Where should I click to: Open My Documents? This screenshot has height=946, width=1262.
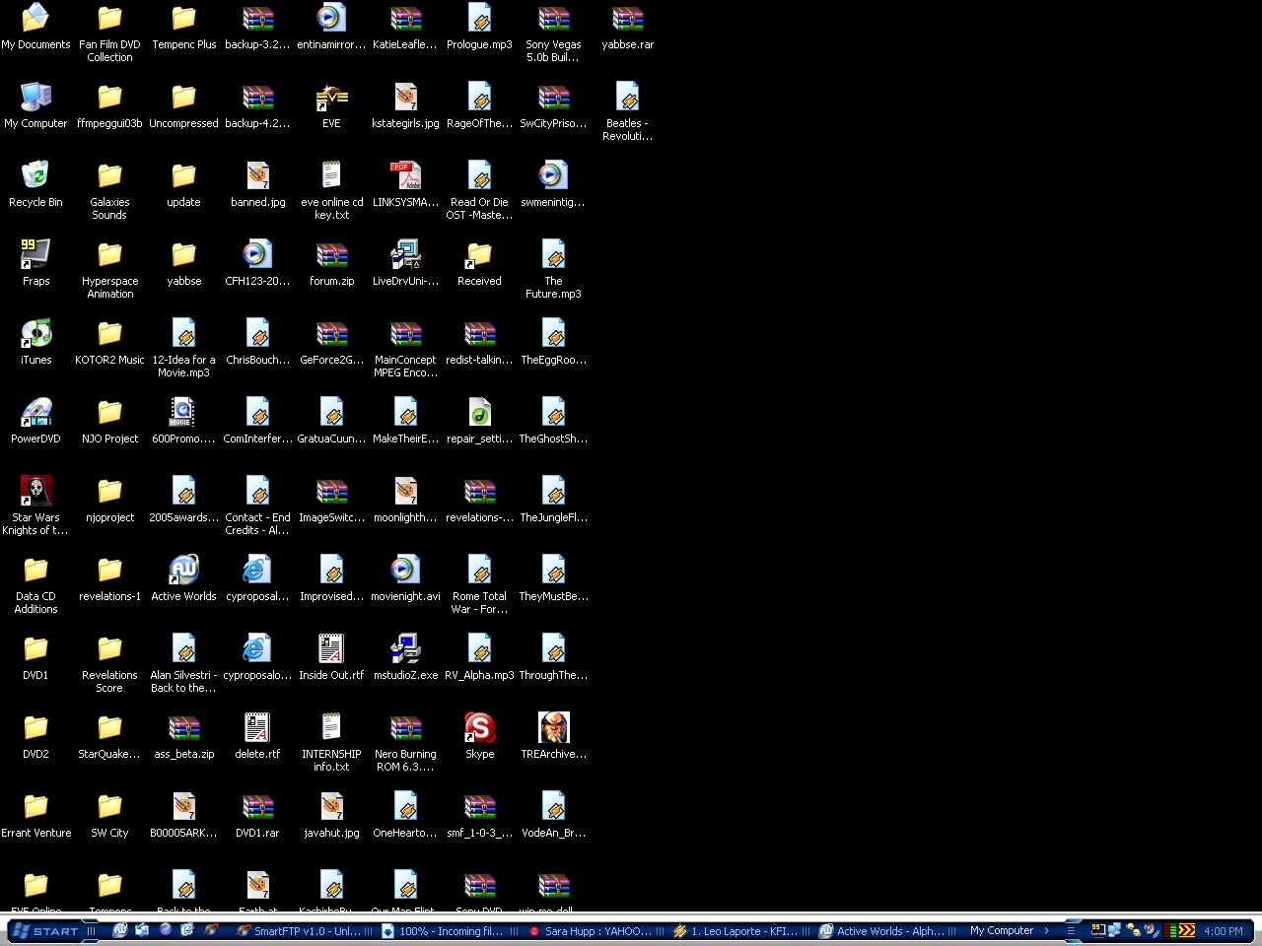[x=35, y=18]
